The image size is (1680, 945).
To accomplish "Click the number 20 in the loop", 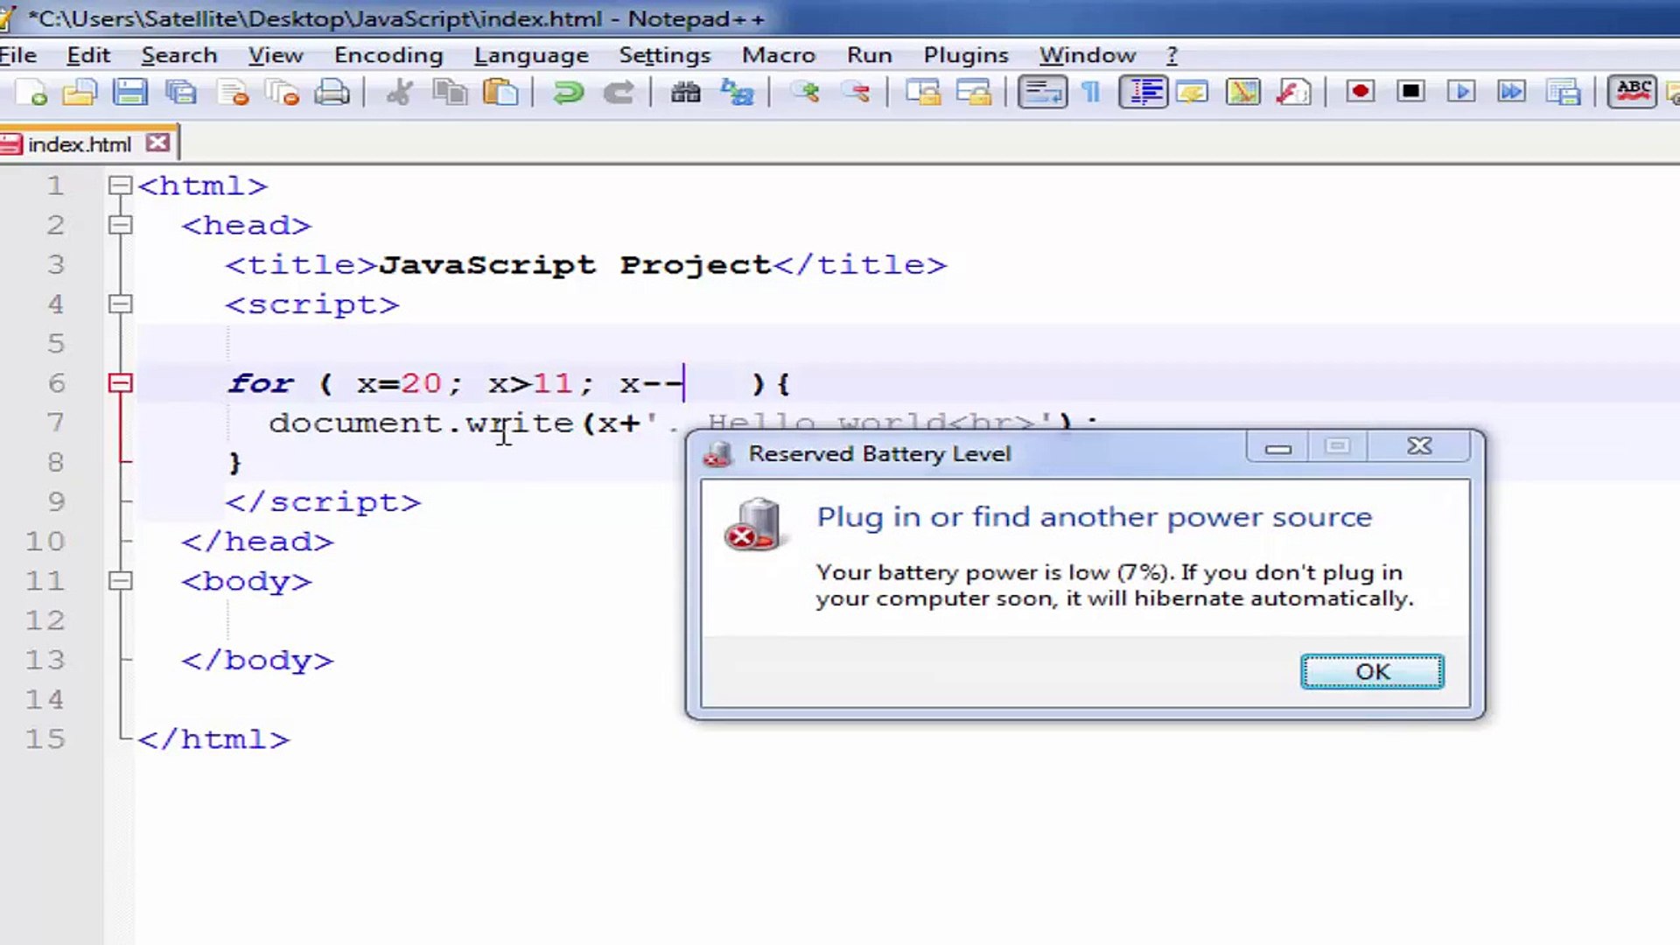I will coord(421,384).
